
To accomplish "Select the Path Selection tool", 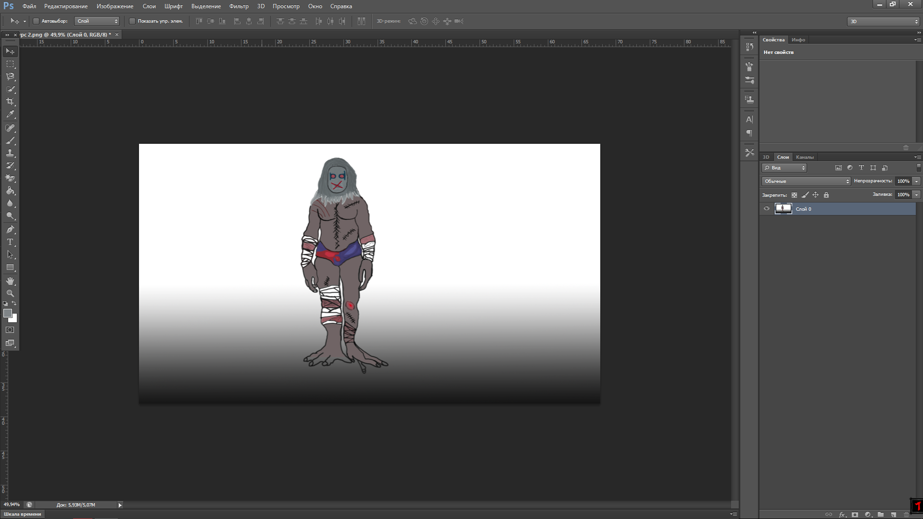I will click(10, 254).
